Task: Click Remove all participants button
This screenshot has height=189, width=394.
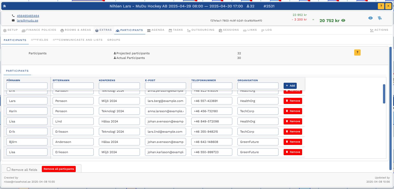Action: 59,169
